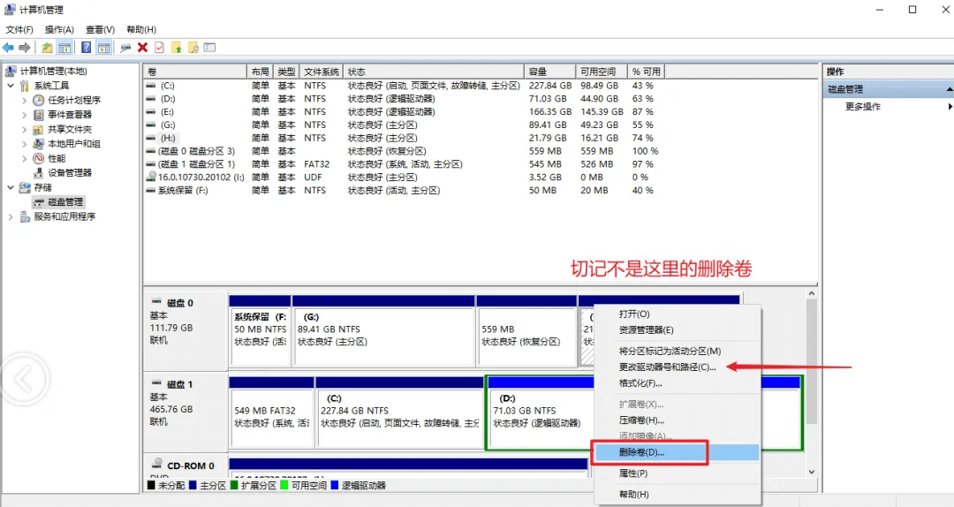Click the disk pane scroll up arrow
This screenshot has height=507, width=954.
click(x=812, y=293)
